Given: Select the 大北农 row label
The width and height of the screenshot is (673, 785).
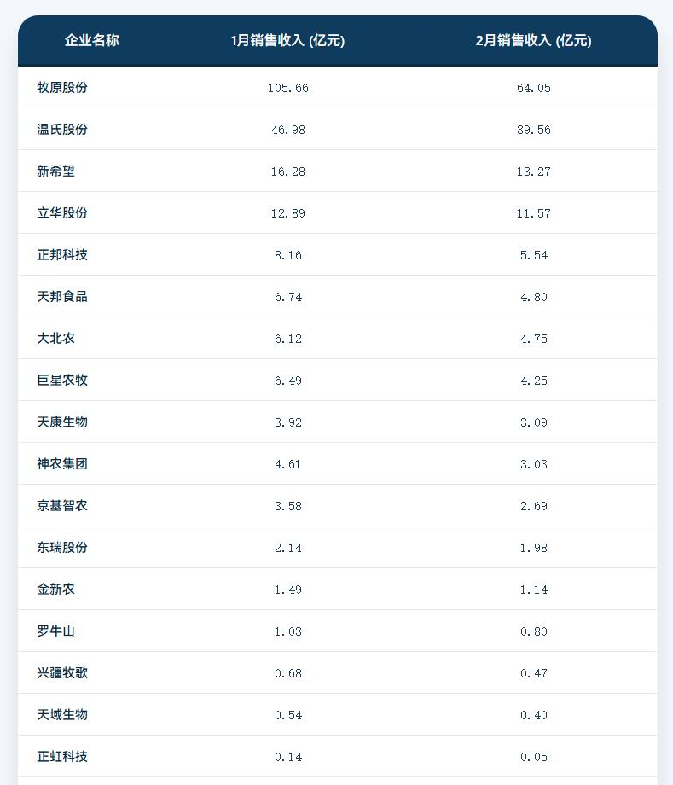Looking at the screenshot, I should 56,339.
